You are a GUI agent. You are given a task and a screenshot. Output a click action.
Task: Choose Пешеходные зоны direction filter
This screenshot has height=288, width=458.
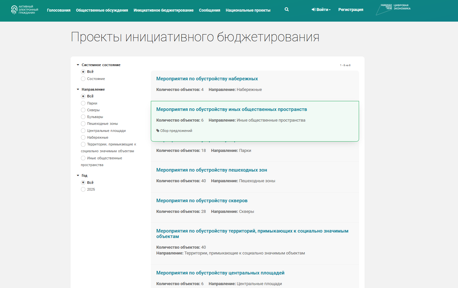[83, 124]
